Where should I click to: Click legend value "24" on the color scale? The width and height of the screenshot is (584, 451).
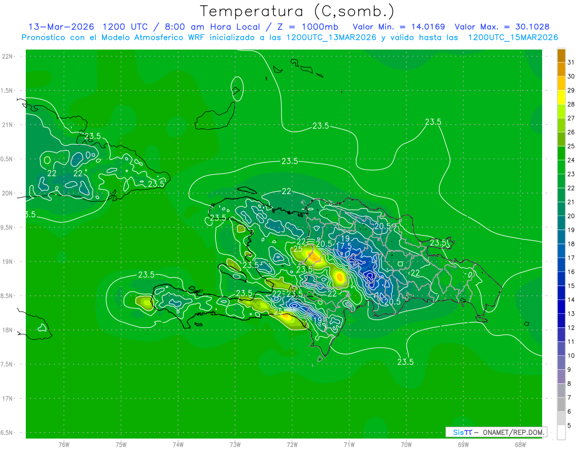[571, 160]
